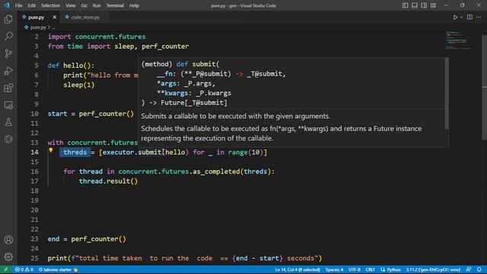
Task: Open the notifications bell in status bar
Action: (x=479, y=269)
